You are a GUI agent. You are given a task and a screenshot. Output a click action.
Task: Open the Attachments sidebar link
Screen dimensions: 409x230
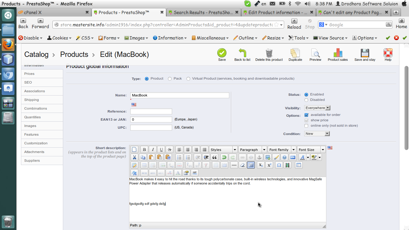tap(42, 152)
